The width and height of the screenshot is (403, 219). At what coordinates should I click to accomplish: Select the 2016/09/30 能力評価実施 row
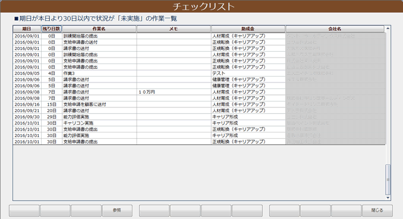pyautogui.click(x=199, y=117)
